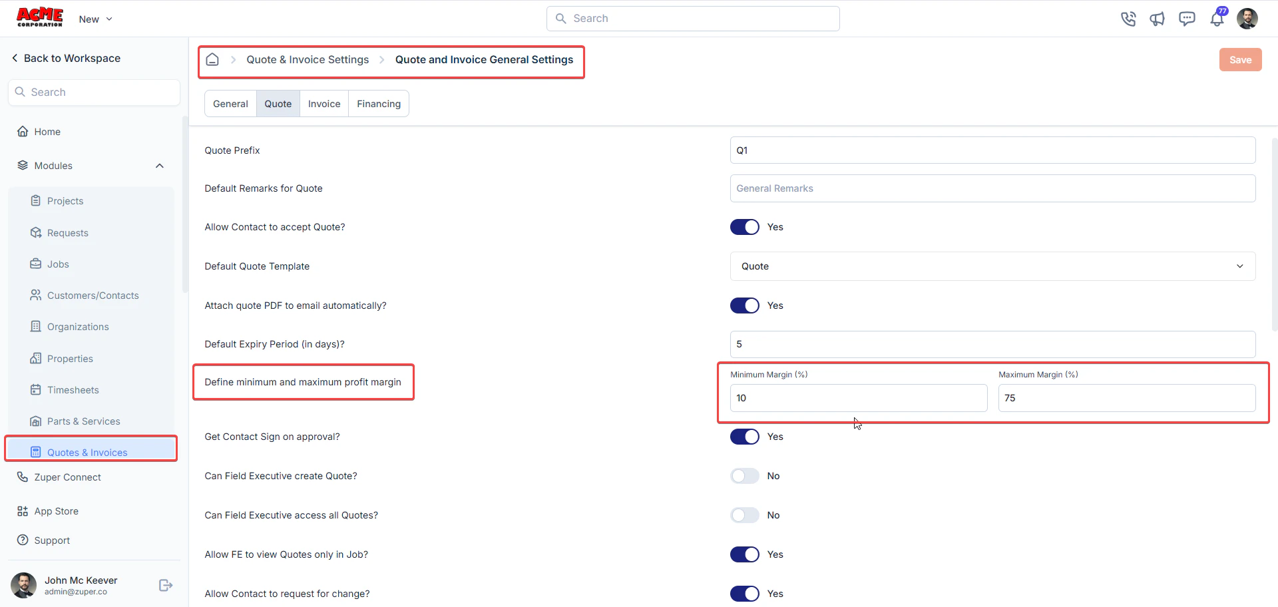Toggle Get Contact Sign on approval switch
Screen dimensions: 1278x607
pyautogui.click(x=744, y=437)
